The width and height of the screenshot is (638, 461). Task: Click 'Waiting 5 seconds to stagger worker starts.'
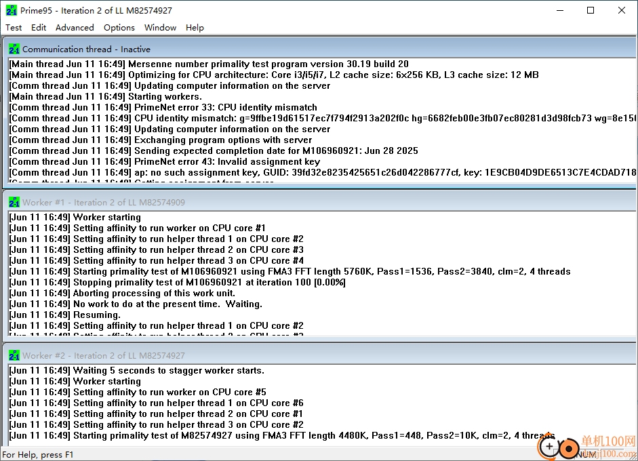tap(137, 371)
